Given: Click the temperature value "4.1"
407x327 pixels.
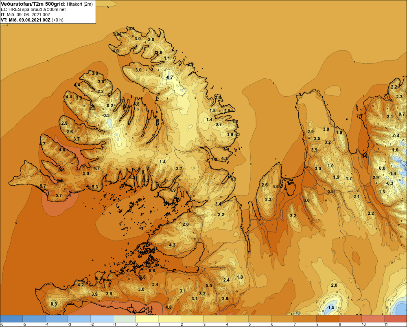Looking at the screenshot, I should (233, 179).
